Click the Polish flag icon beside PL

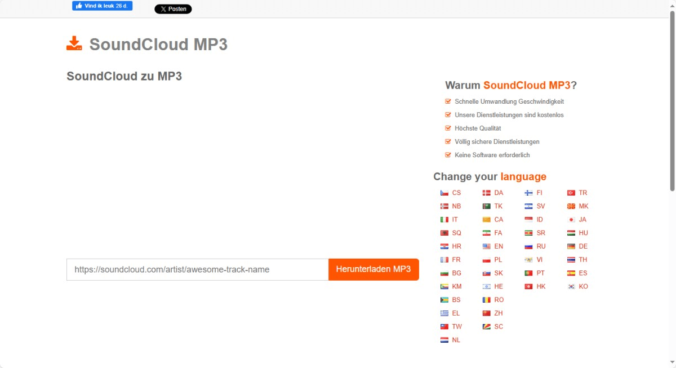click(486, 260)
